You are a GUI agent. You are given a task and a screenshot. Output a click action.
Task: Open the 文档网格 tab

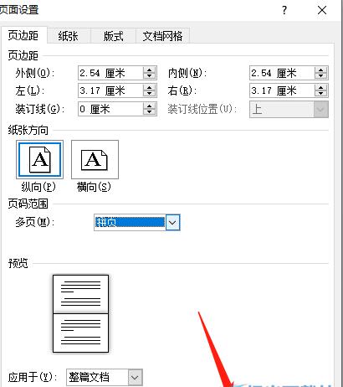coord(162,36)
